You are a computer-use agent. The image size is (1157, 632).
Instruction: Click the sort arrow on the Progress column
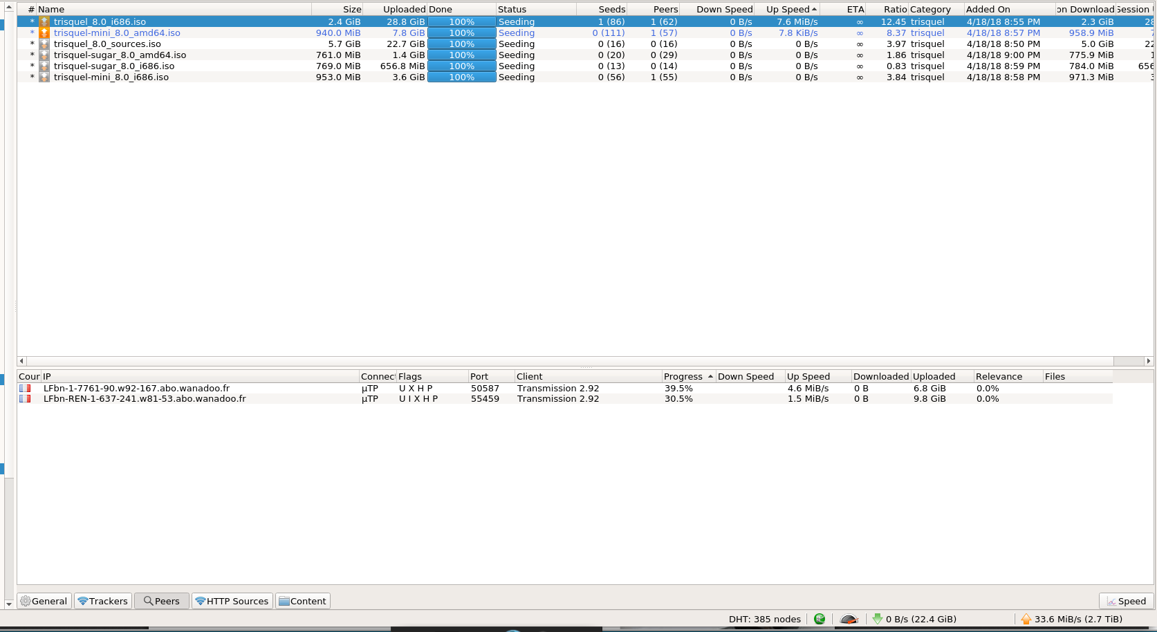pos(712,376)
